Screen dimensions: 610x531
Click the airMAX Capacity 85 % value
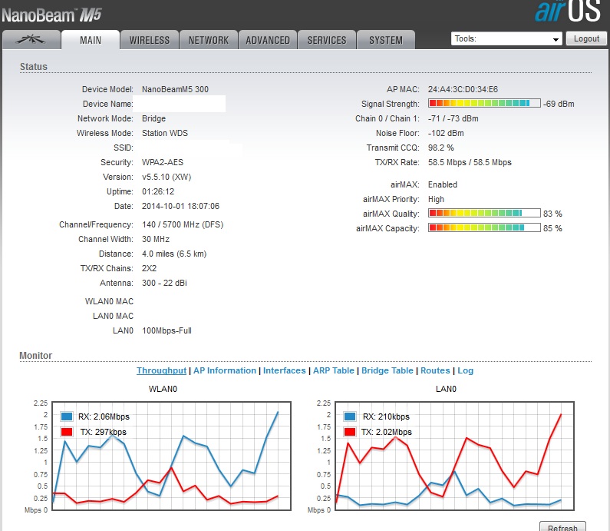pyautogui.click(x=552, y=228)
